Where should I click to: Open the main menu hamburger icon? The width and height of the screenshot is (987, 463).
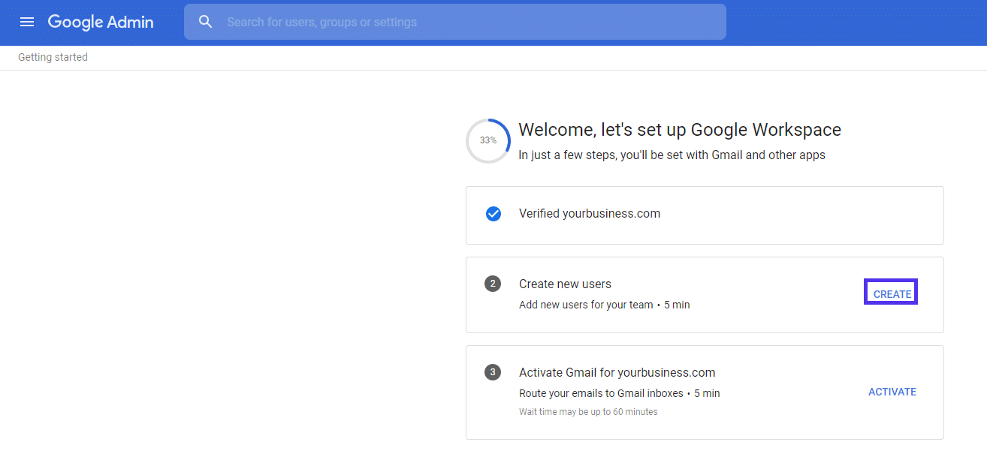27,22
